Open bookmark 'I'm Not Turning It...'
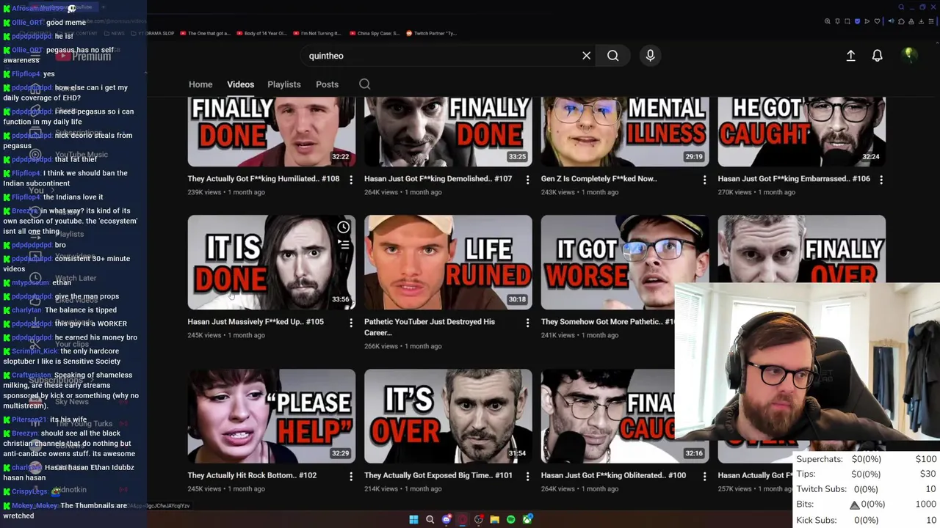Screen dimensions: 940x528 (317, 33)
